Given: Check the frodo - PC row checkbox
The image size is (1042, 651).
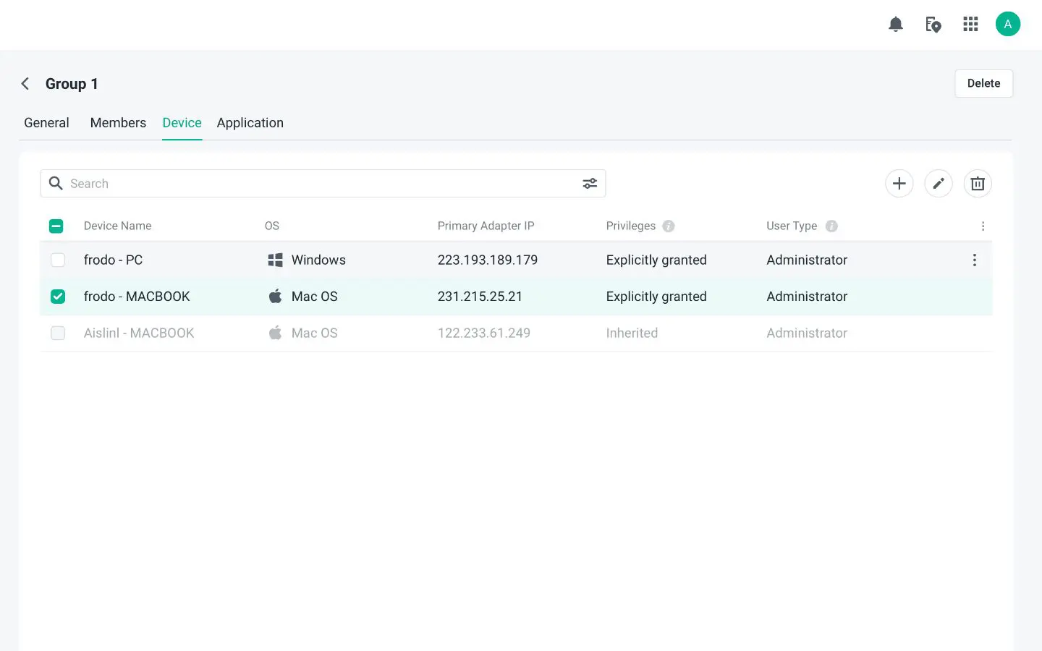Looking at the screenshot, I should coord(58,260).
